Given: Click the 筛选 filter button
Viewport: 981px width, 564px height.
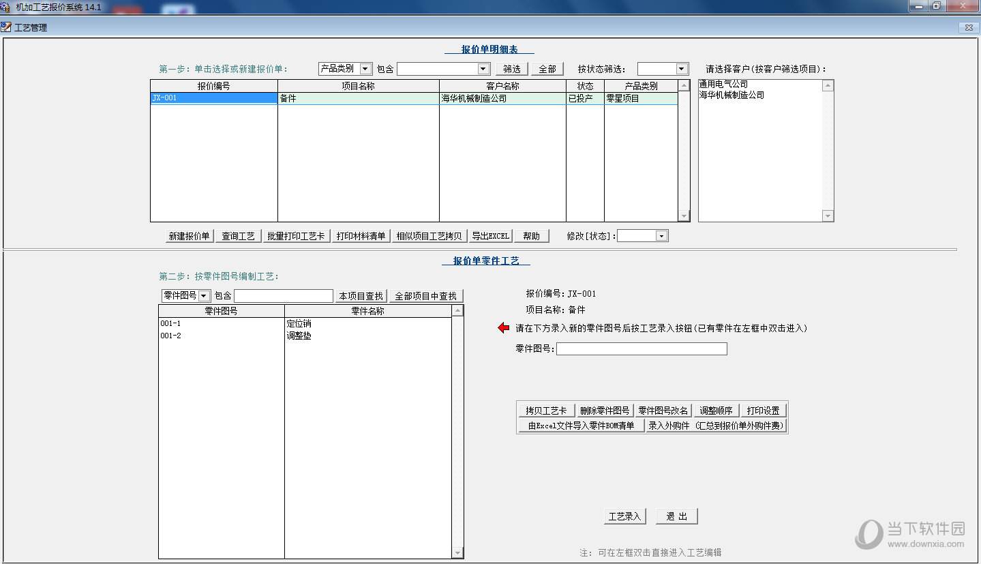Looking at the screenshot, I should [x=512, y=69].
